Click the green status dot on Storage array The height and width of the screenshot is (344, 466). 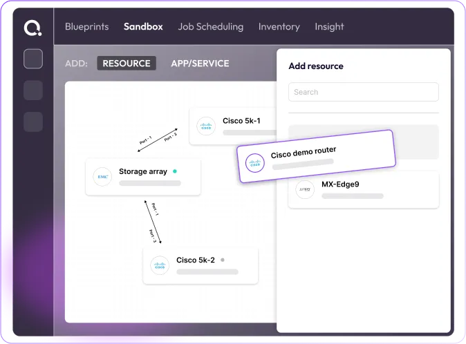coord(175,171)
